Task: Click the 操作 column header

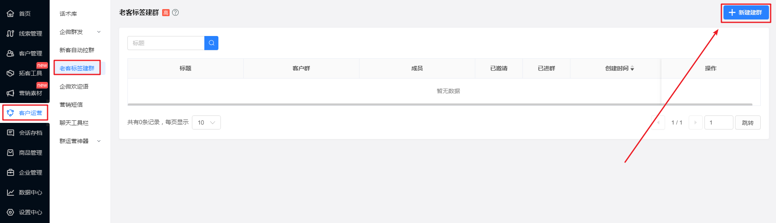Action: click(711, 68)
